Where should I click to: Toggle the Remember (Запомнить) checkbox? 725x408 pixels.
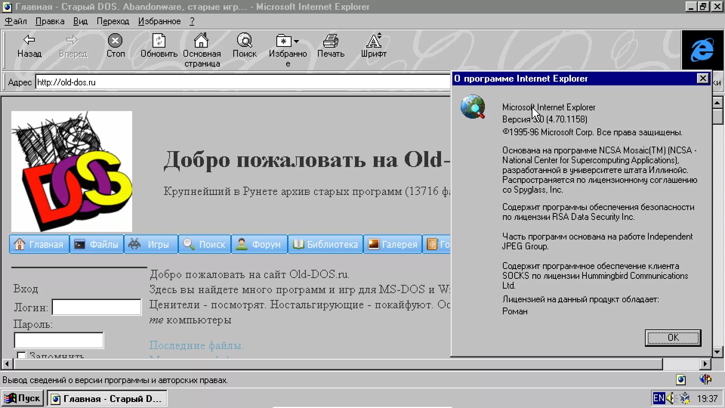pyautogui.click(x=22, y=355)
